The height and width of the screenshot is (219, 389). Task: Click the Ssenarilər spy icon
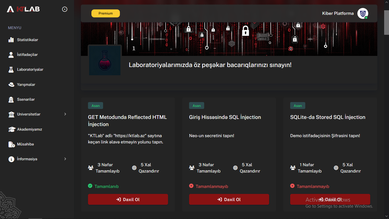(11, 100)
